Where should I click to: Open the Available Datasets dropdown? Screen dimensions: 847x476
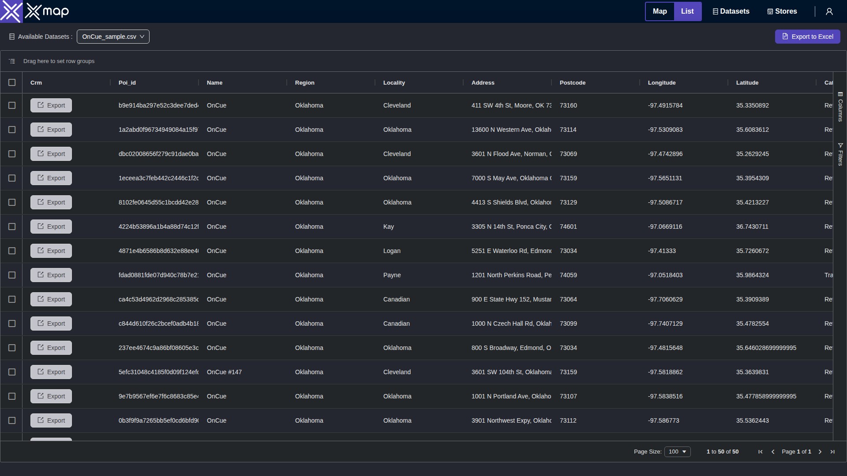tap(113, 37)
